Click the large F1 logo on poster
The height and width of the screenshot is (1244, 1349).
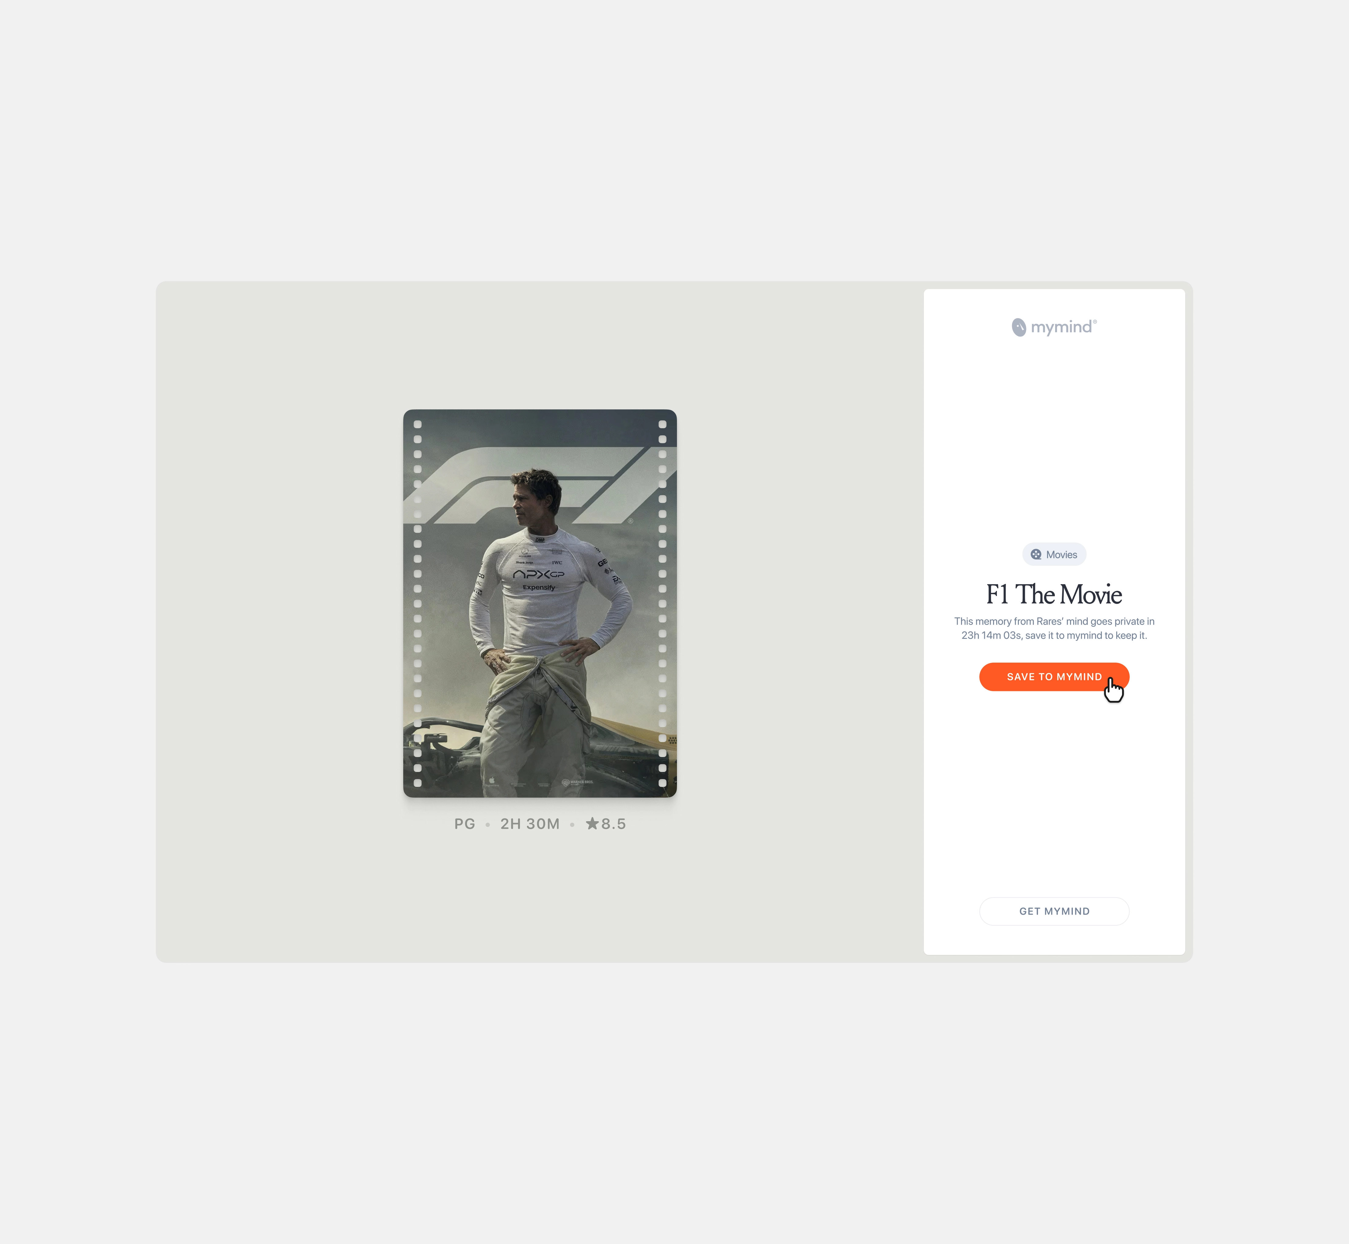tap(532, 485)
